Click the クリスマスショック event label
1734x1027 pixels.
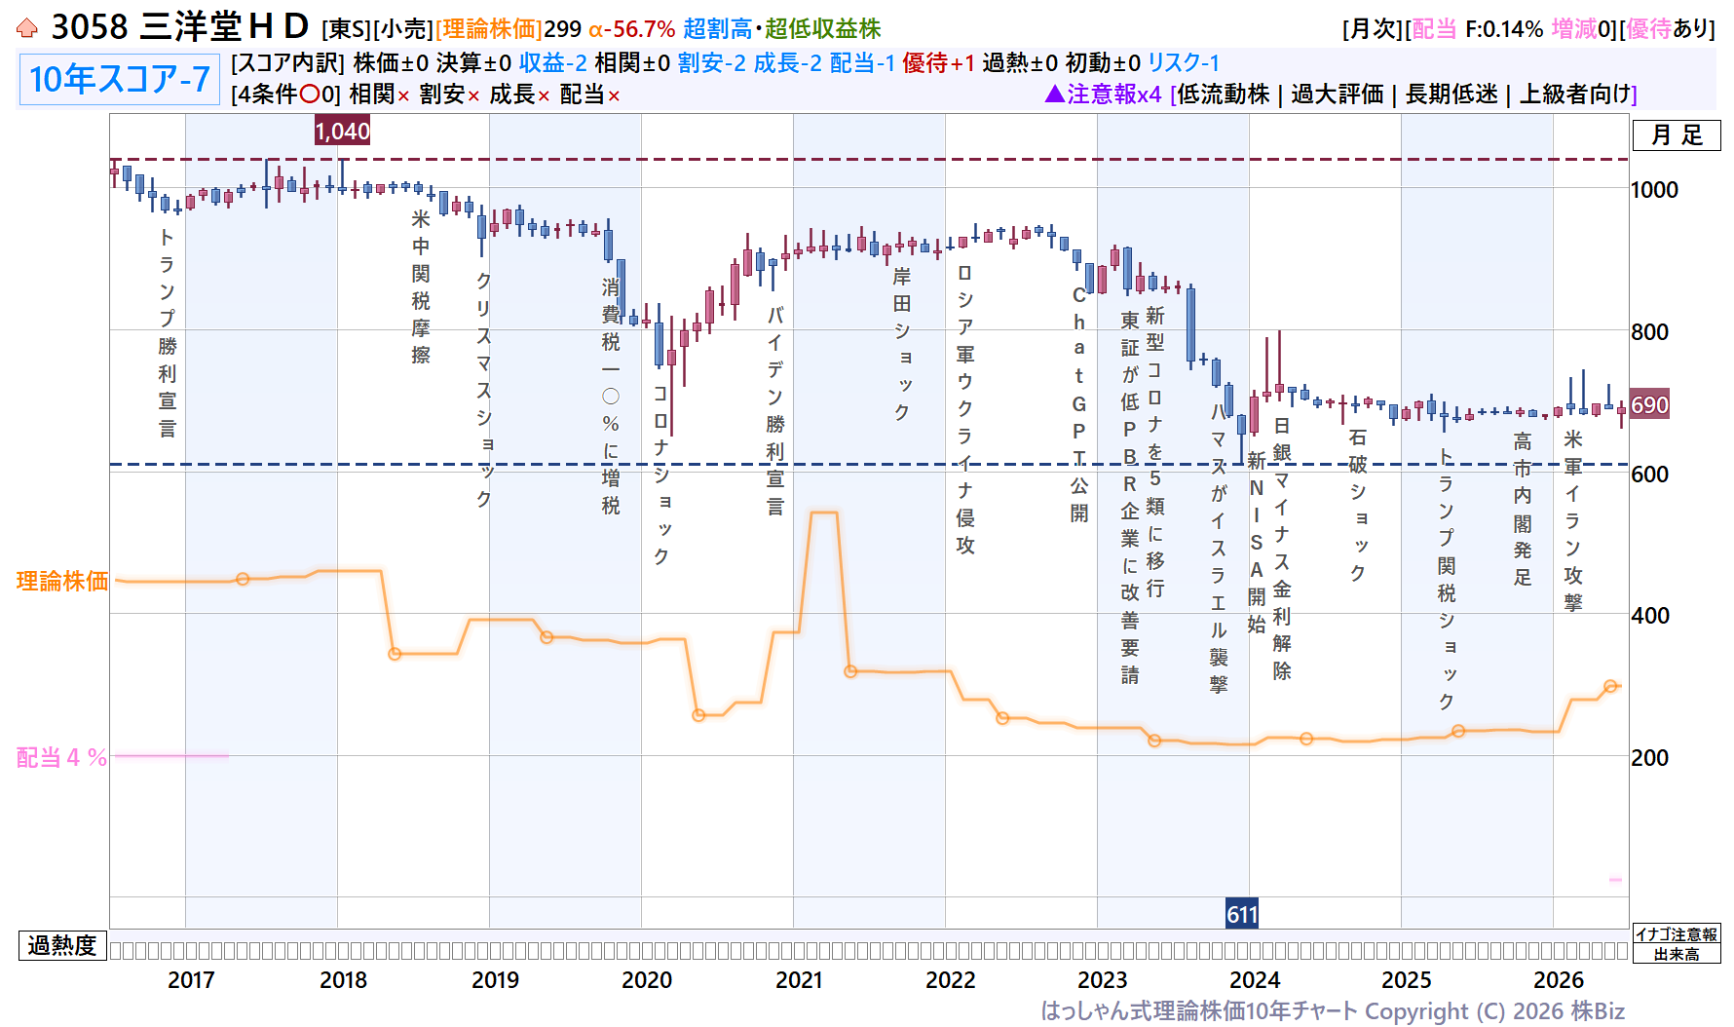(484, 389)
